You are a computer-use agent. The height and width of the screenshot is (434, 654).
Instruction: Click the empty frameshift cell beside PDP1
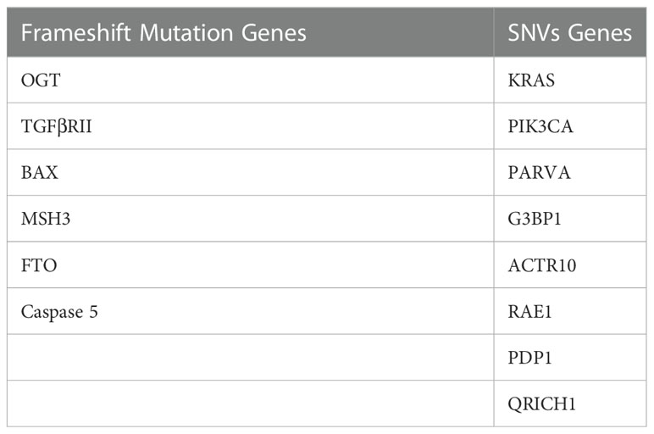(x=250, y=357)
